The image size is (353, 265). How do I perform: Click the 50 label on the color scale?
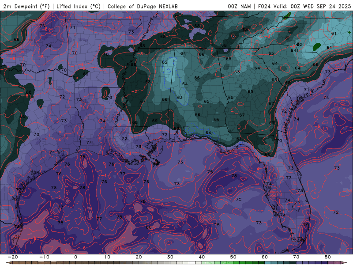pos(233,257)
